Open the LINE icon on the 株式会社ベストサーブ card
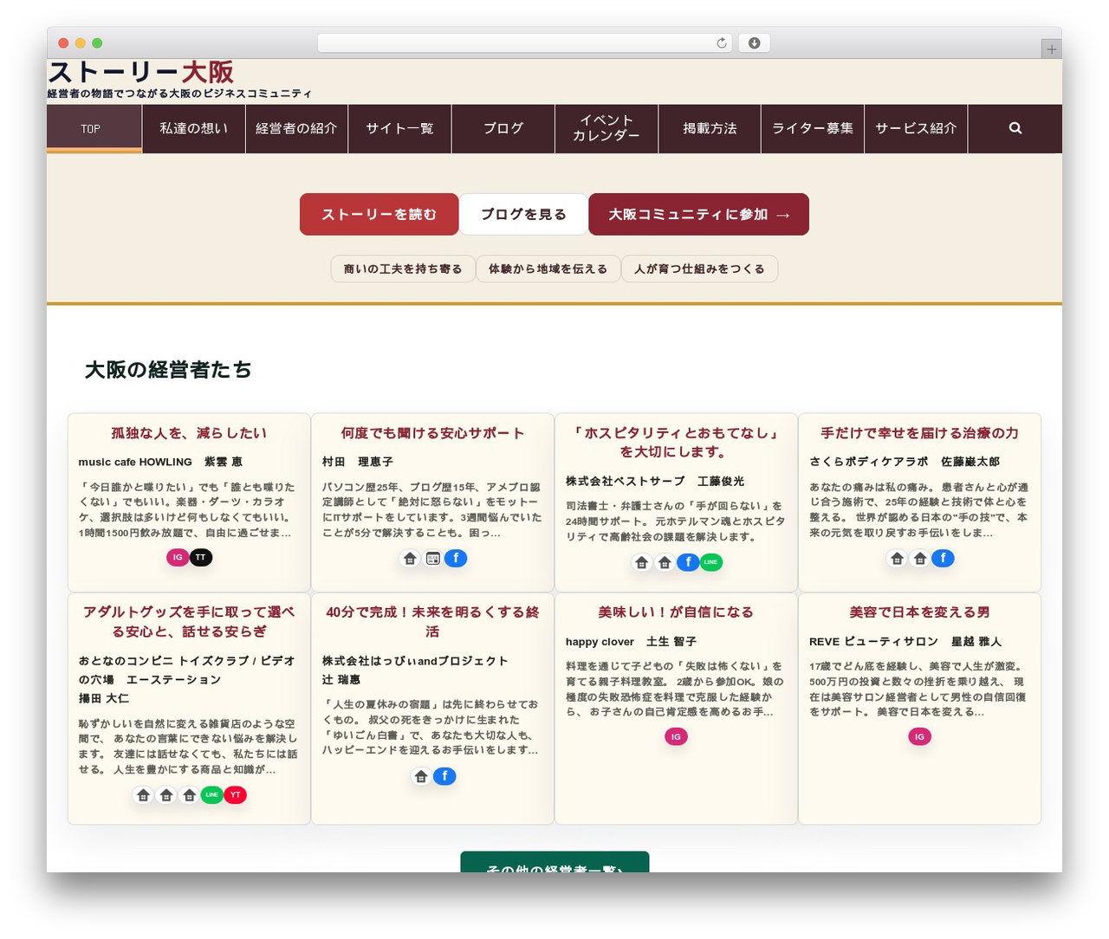Image resolution: width=1109 pixels, height=939 pixels. pos(710,562)
